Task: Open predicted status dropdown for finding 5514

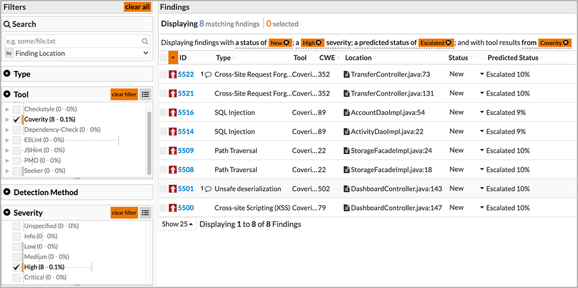Action: point(482,132)
